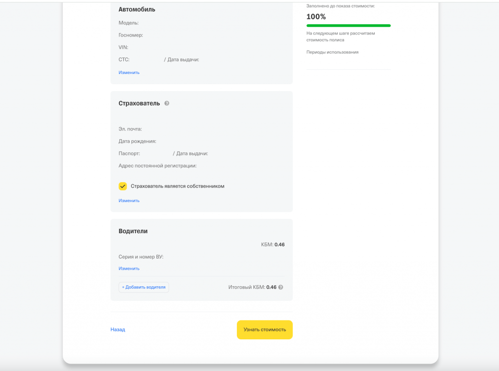This screenshot has width=499, height=371.
Task: Click Адрес постоянной регистрации row
Action: (157, 166)
